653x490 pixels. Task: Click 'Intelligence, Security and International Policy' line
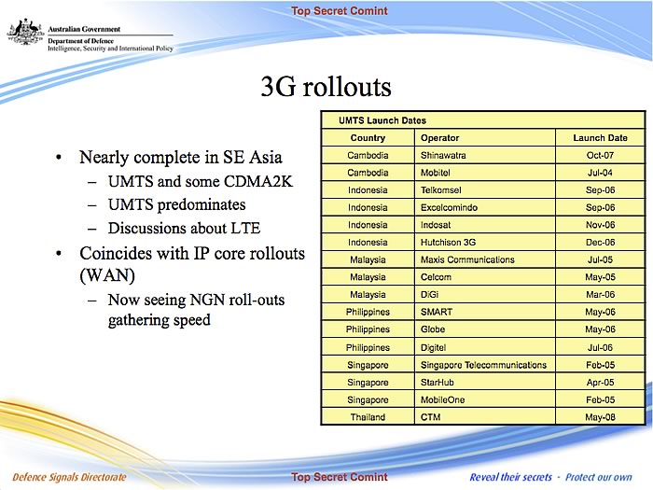(x=110, y=49)
